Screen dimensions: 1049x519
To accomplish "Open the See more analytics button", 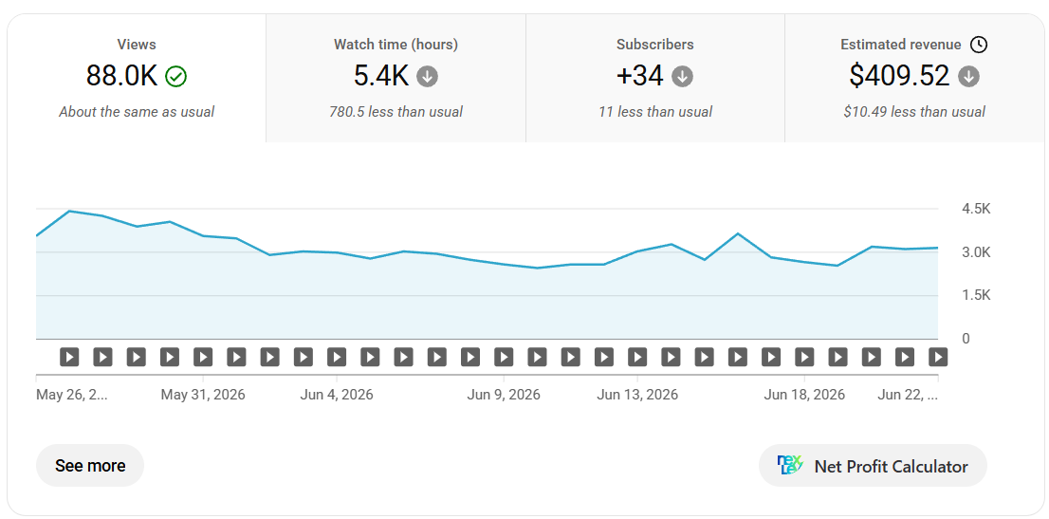I will (90, 466).
